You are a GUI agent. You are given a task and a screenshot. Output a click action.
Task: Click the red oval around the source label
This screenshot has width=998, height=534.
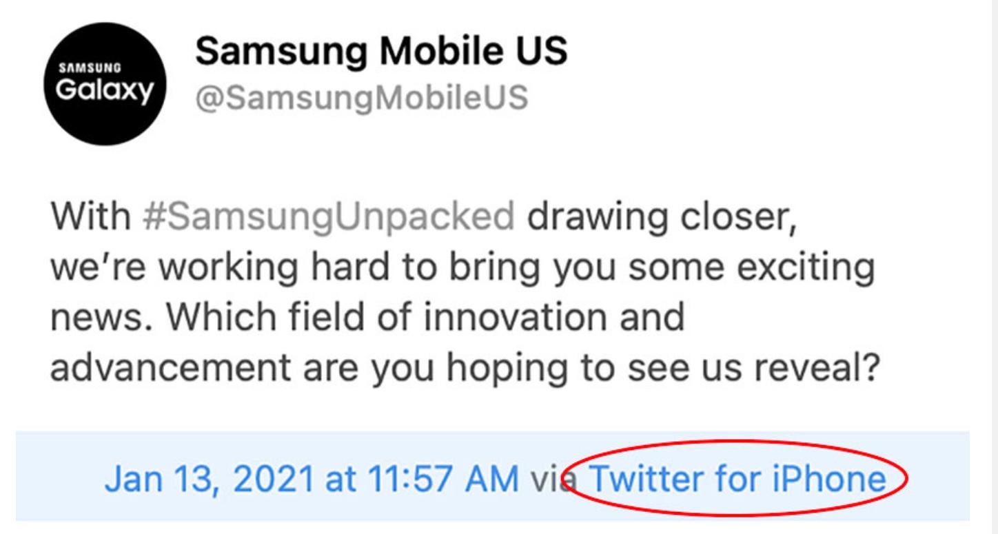735,477
